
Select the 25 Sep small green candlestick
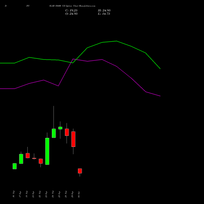pos(60,128)
